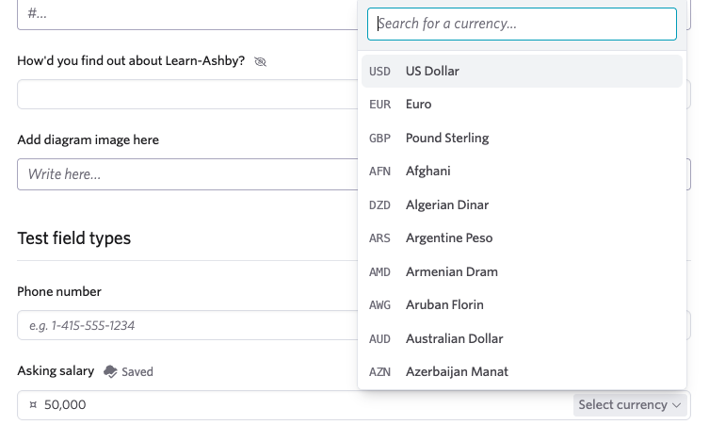
Task: Click the generic currency symbol in salary field
Action: [x=33, y=404]
